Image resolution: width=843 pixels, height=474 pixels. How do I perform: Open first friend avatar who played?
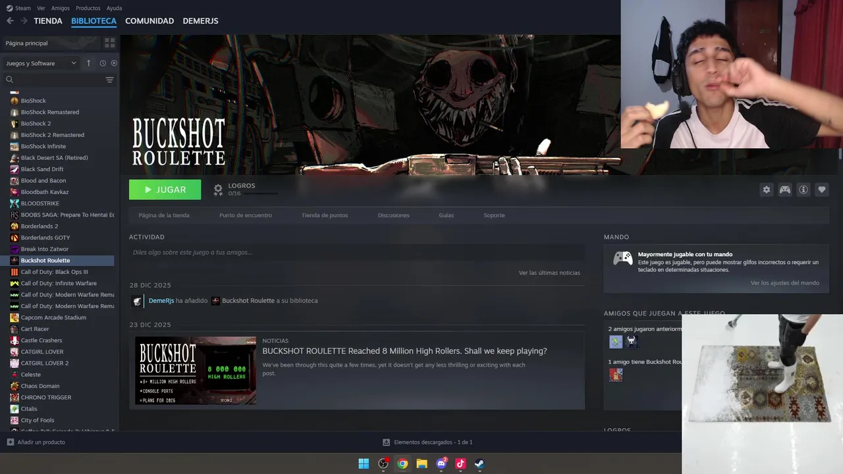coord(616,342)
